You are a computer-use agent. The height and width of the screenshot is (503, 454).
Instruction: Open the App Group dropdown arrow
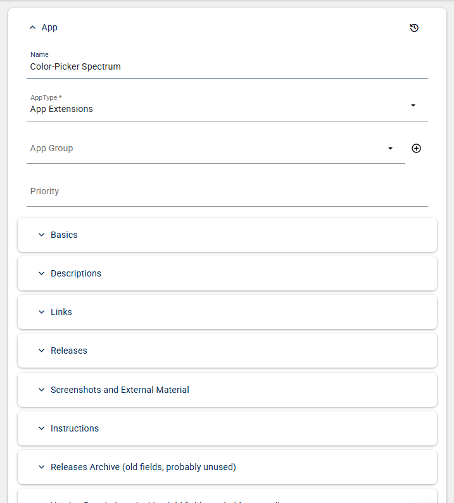click(390, 148)
